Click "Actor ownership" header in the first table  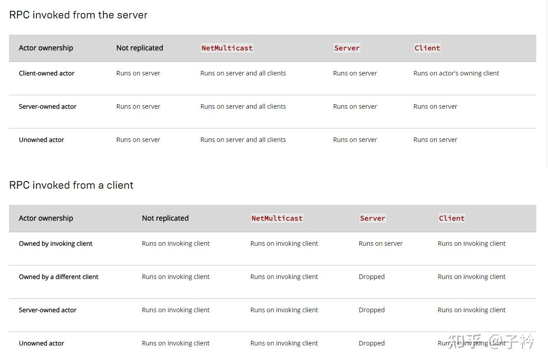click(x=46, y=48)
